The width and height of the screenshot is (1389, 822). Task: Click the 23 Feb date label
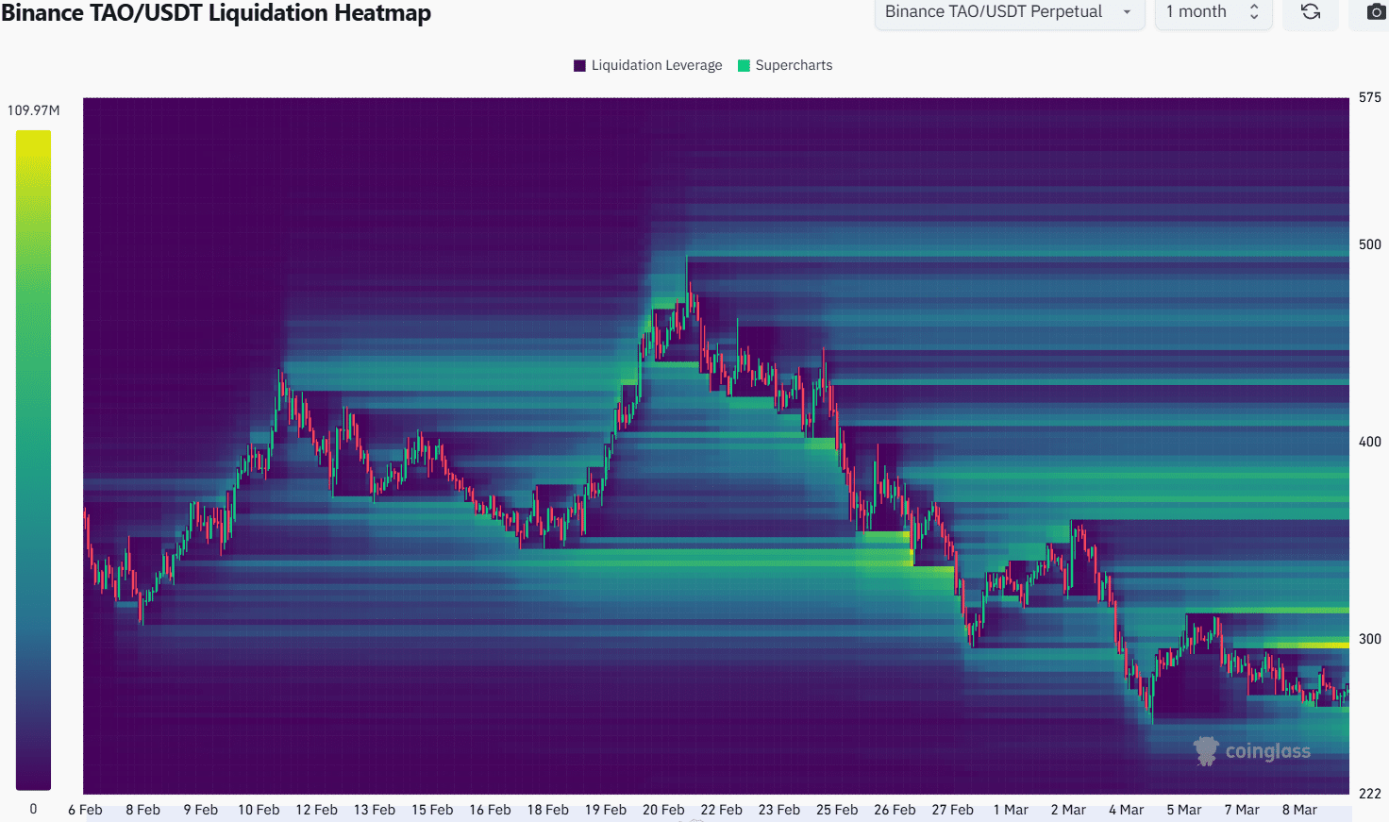(x=779, y=810)
